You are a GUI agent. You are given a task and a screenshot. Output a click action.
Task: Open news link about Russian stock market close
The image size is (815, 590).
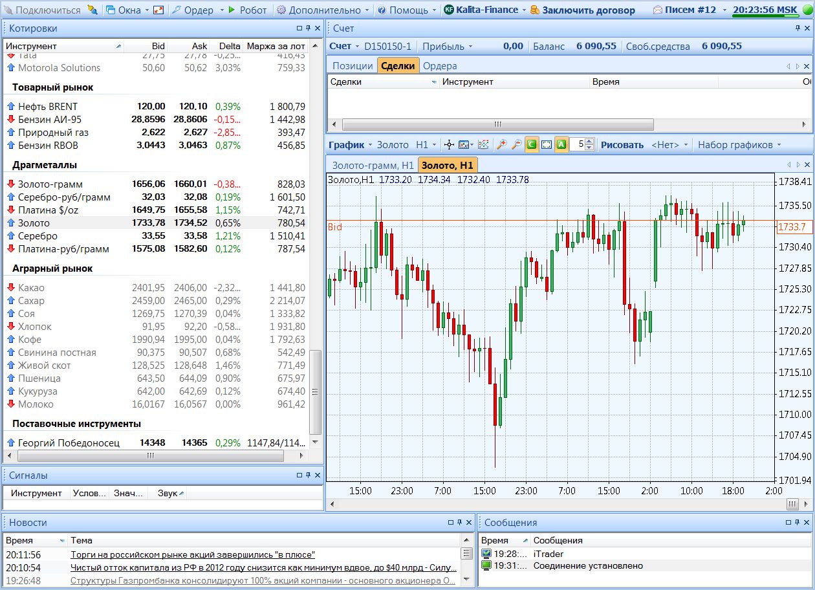click(x=192, y=554)
